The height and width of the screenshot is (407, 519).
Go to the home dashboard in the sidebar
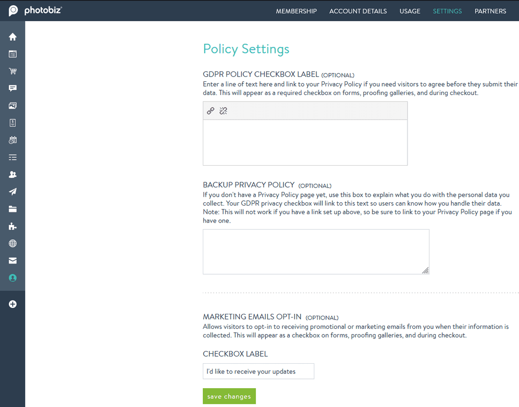point(12,36)
